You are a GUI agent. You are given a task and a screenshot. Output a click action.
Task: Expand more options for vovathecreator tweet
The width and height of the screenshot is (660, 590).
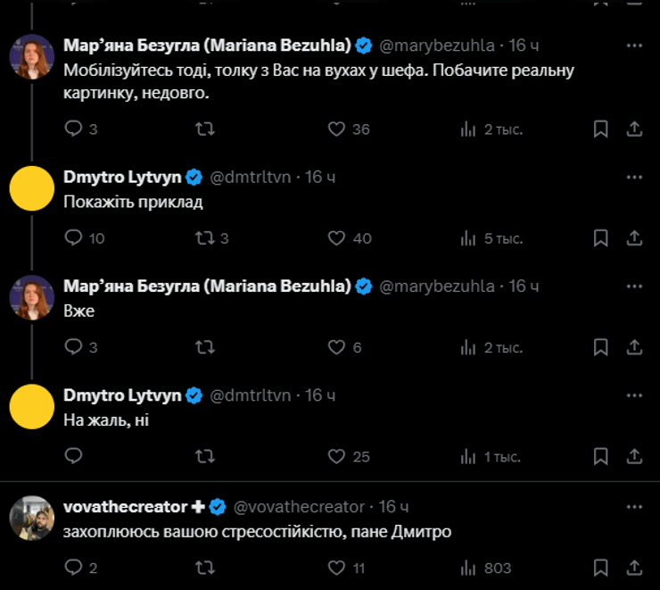(634, 506)
